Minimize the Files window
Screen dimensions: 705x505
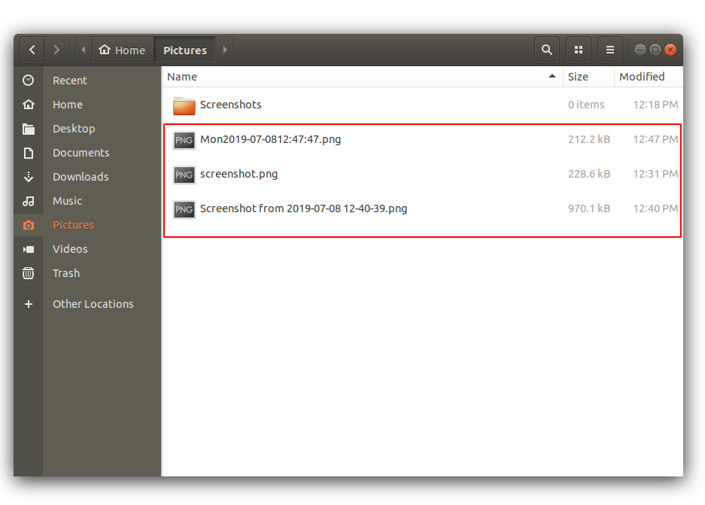640,50
